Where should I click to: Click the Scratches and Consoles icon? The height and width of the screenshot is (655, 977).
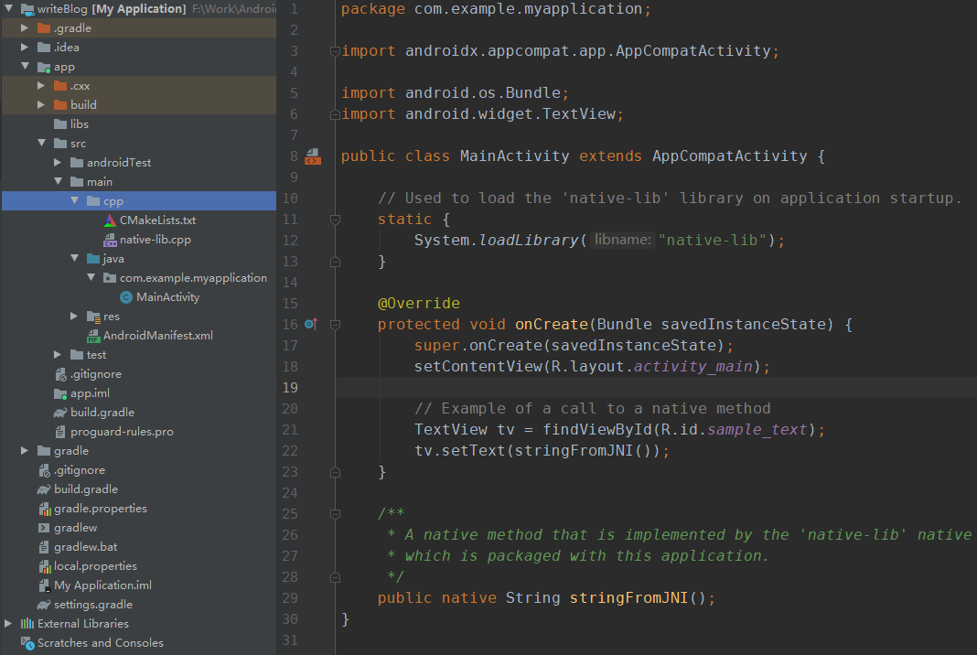27,642
